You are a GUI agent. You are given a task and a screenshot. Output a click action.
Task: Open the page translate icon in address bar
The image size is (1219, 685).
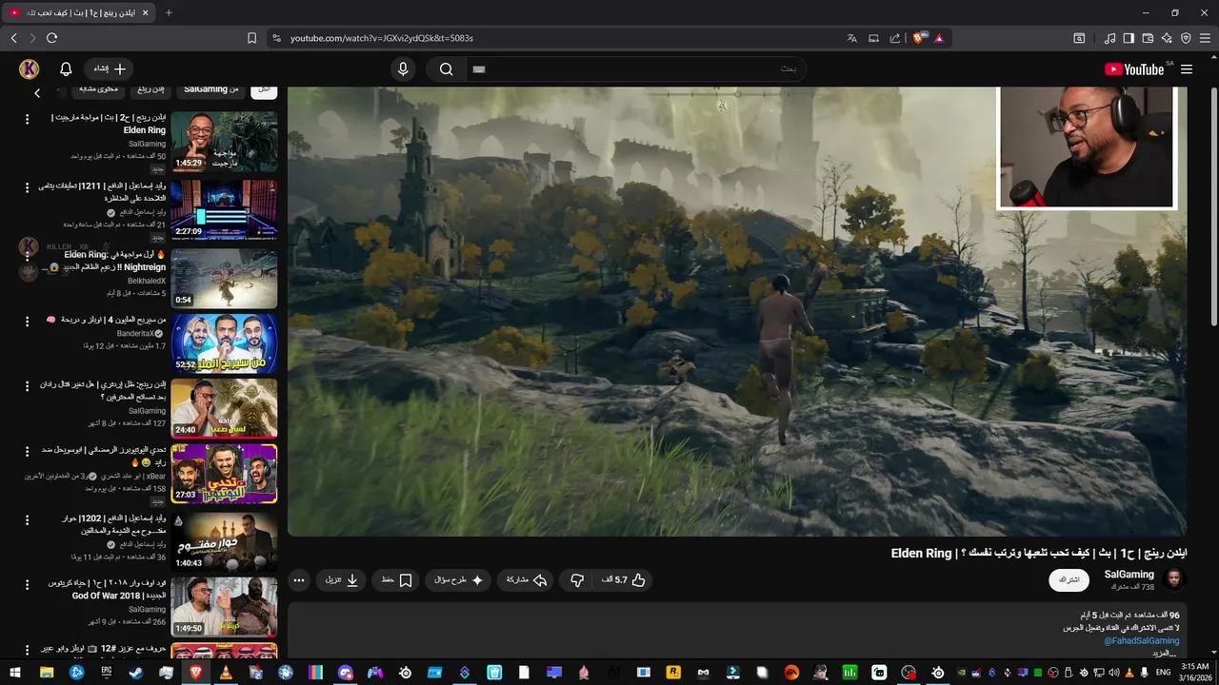pos(852,38)
